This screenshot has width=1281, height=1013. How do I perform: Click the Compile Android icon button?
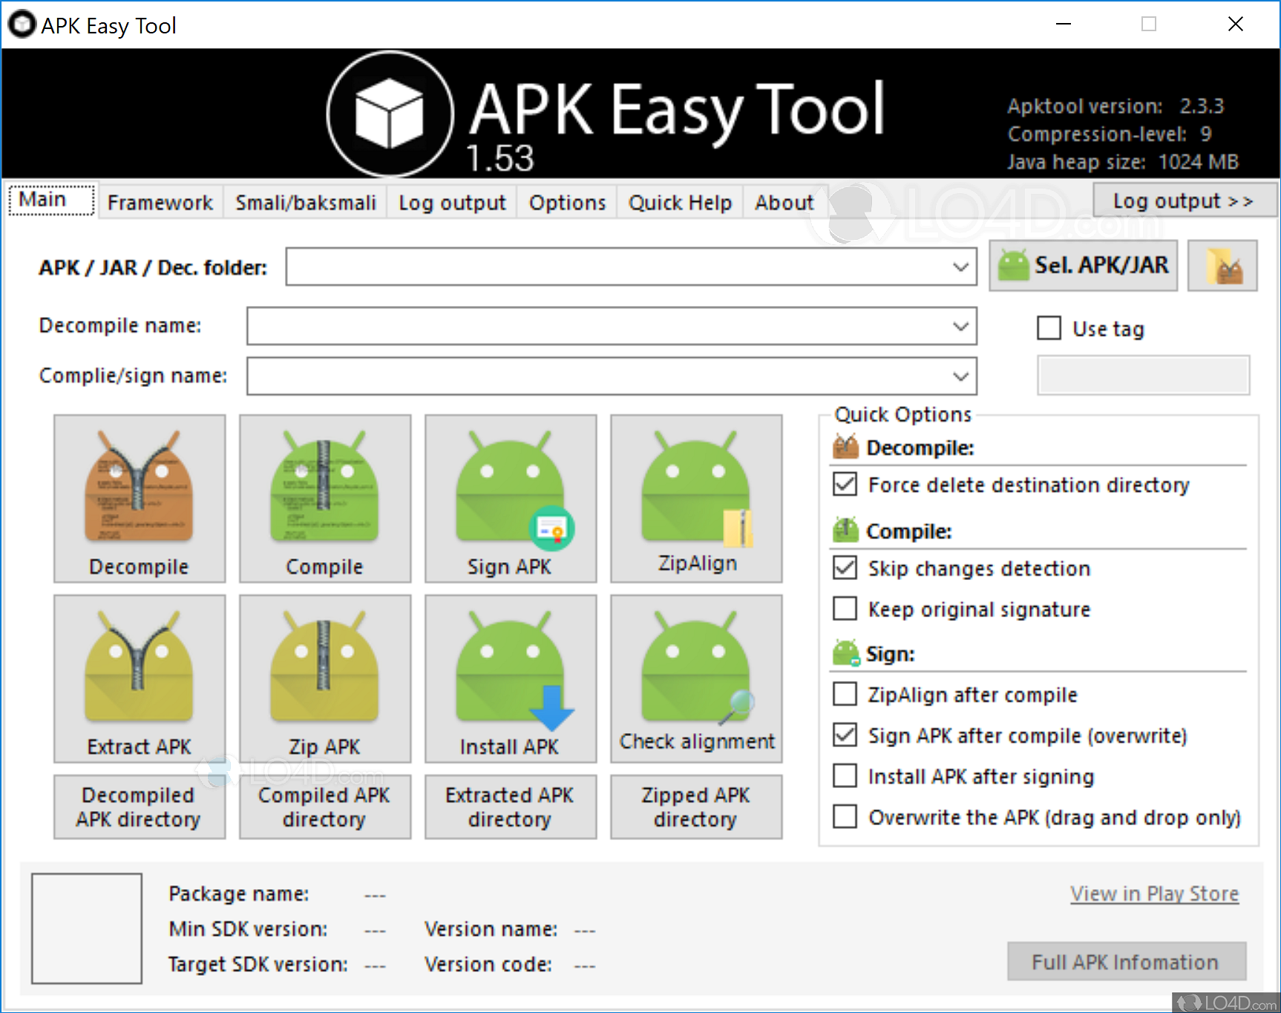(x=325, y=498)
